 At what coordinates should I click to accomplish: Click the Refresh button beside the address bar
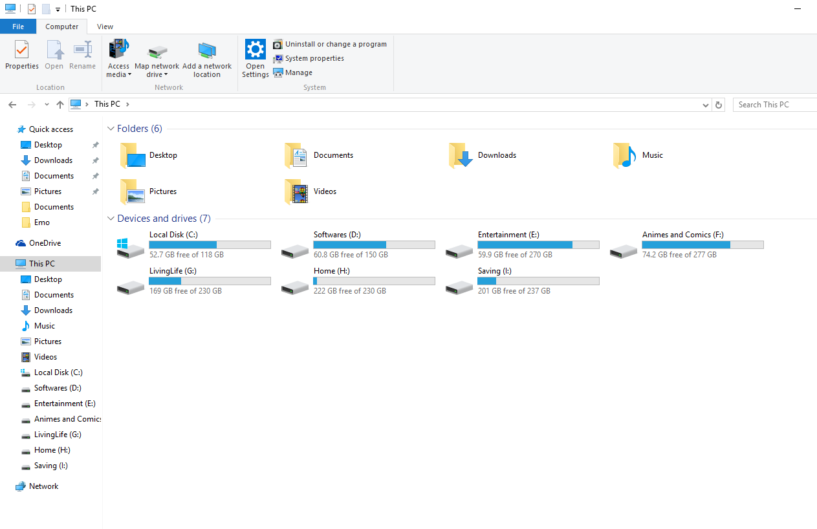[719, 105]
